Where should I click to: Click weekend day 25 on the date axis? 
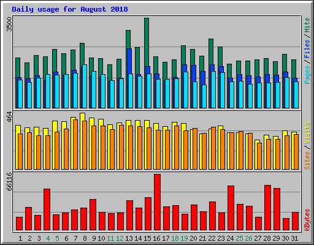coord(239,238)
